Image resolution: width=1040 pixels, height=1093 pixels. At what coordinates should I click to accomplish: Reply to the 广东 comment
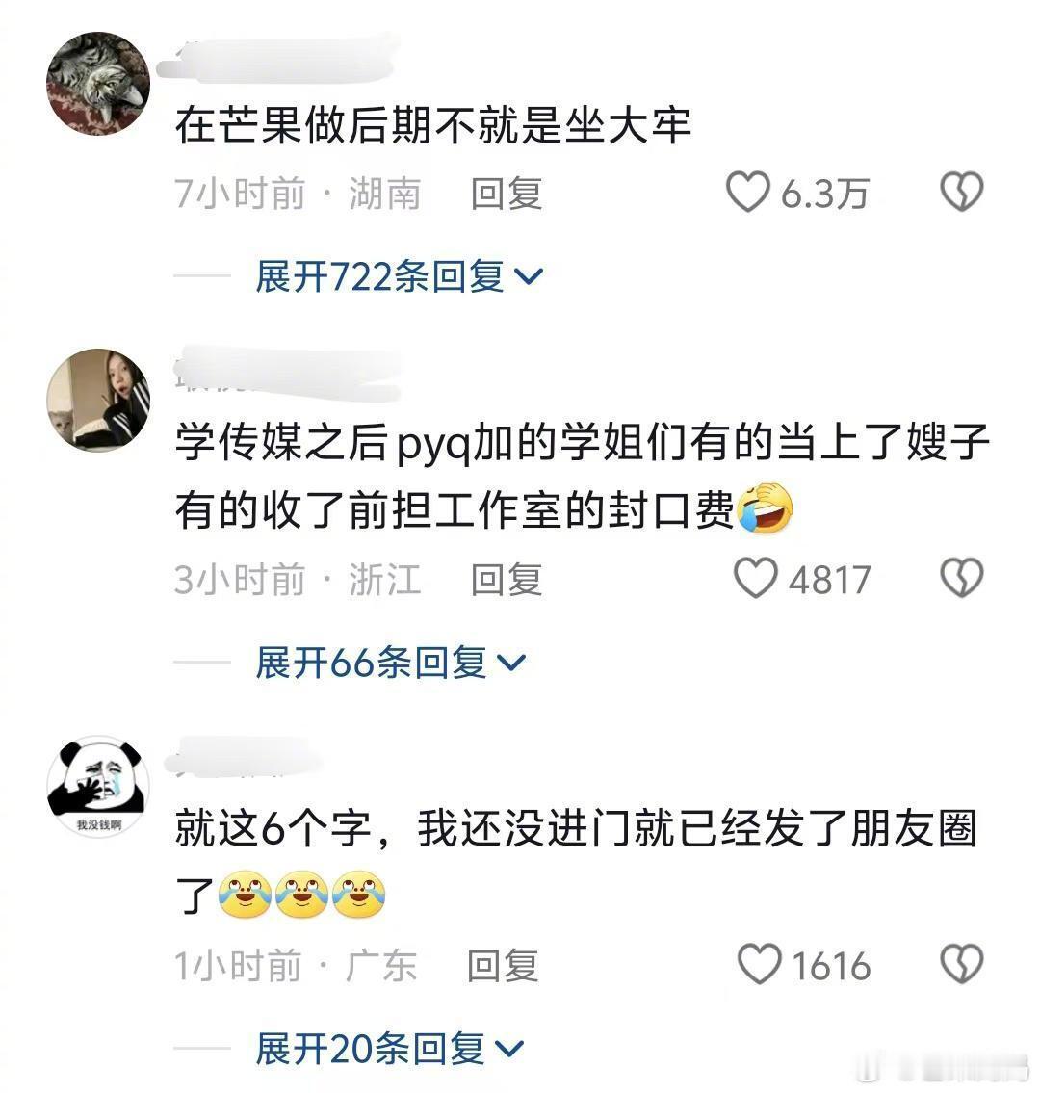tap(503, 966)
